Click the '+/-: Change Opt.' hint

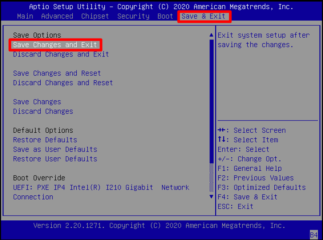click(249, 159)
